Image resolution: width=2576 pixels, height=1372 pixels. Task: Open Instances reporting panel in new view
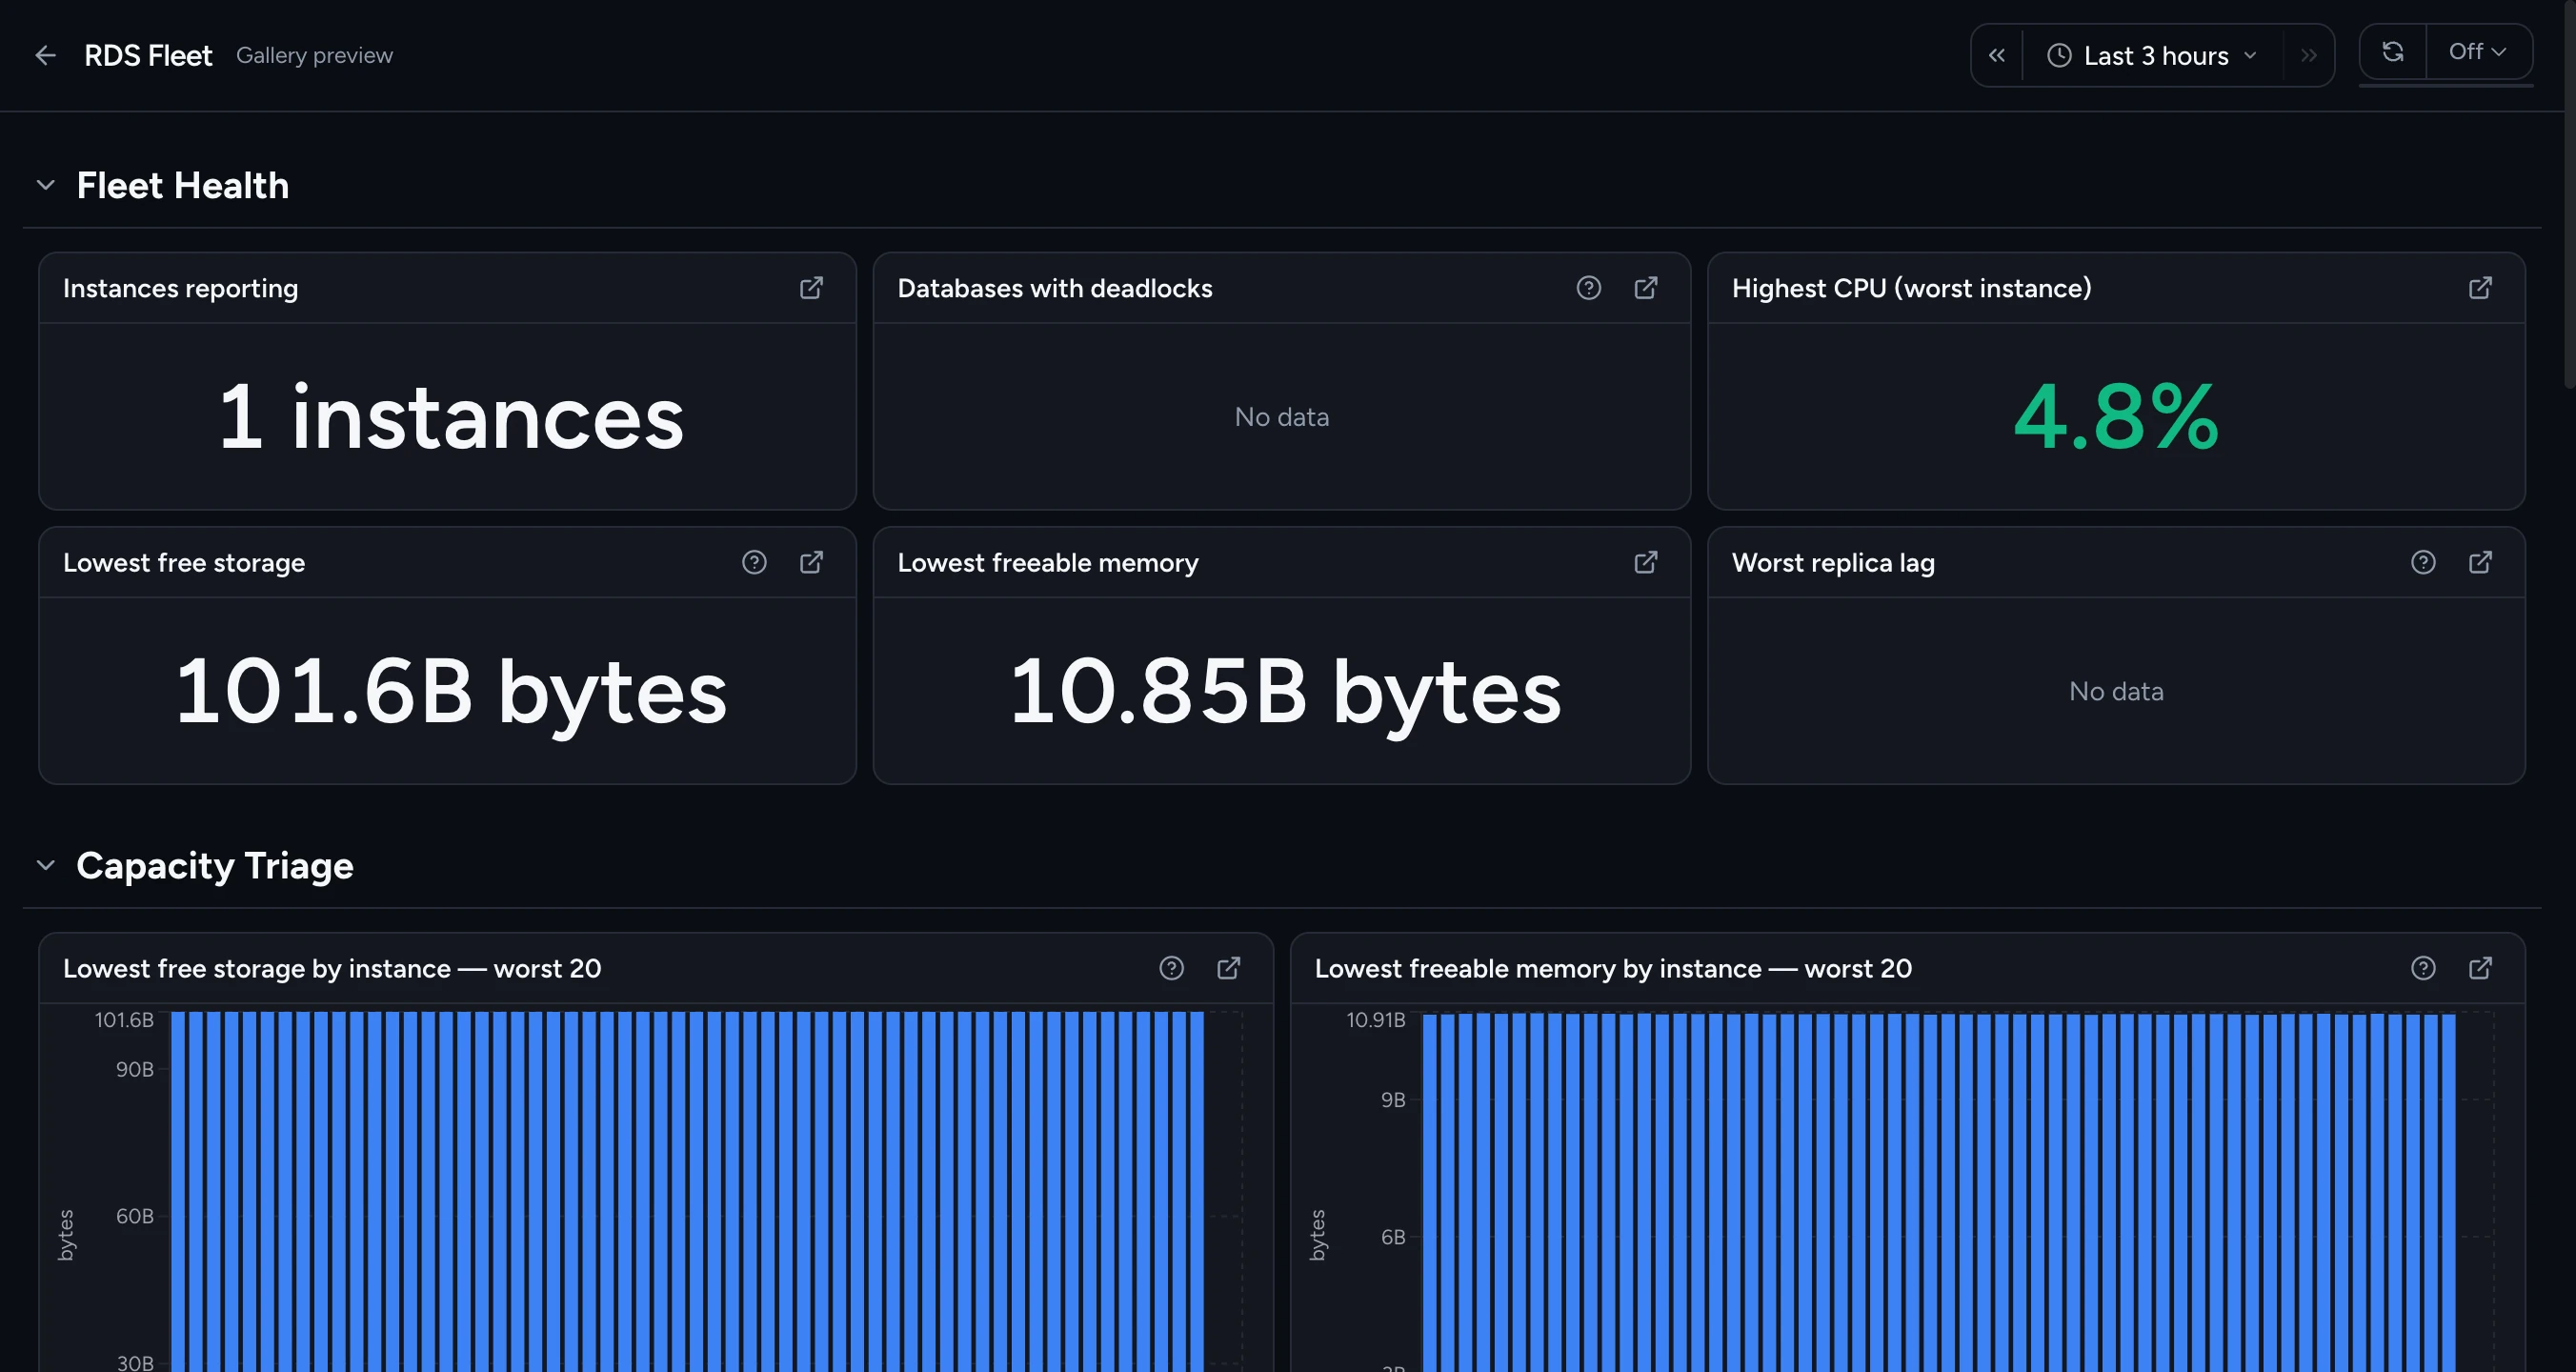[811, 288]
